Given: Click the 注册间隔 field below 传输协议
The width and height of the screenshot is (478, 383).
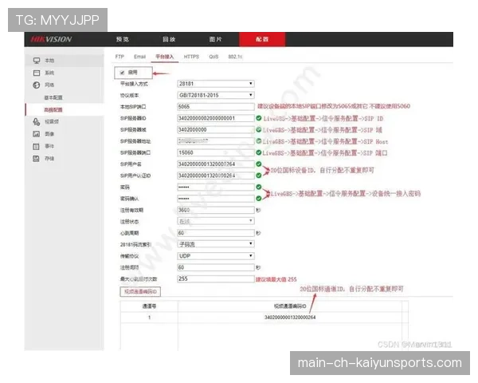Looking at the screenshot, I should 216,267.
